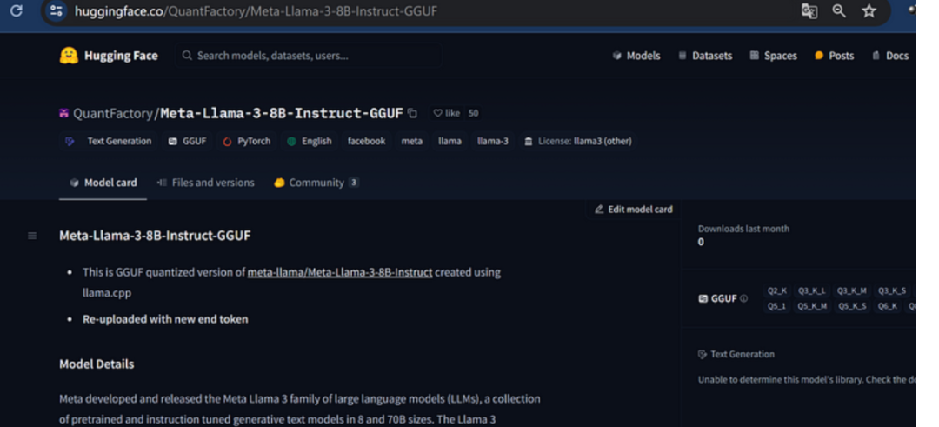Select the Q3_K_M quantization chip
The image size is (939, 427).
[851, 291]
